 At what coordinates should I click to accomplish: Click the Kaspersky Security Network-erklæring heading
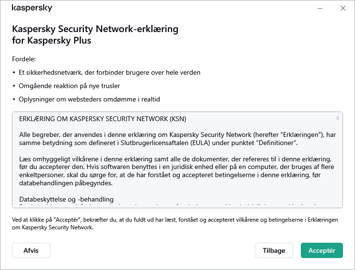coord(95,34)
